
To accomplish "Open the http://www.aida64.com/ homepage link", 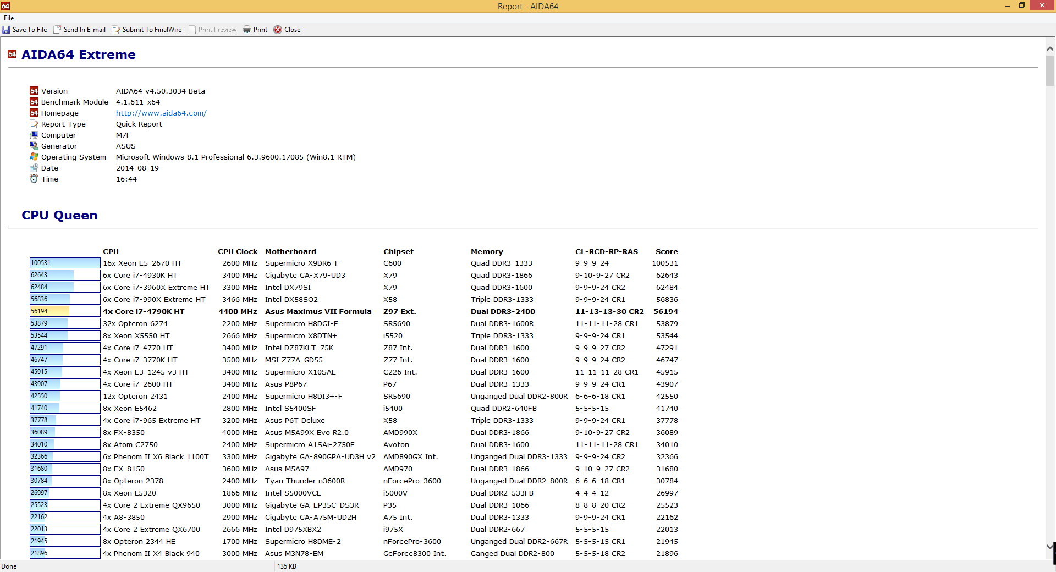I will pos(161,113).
